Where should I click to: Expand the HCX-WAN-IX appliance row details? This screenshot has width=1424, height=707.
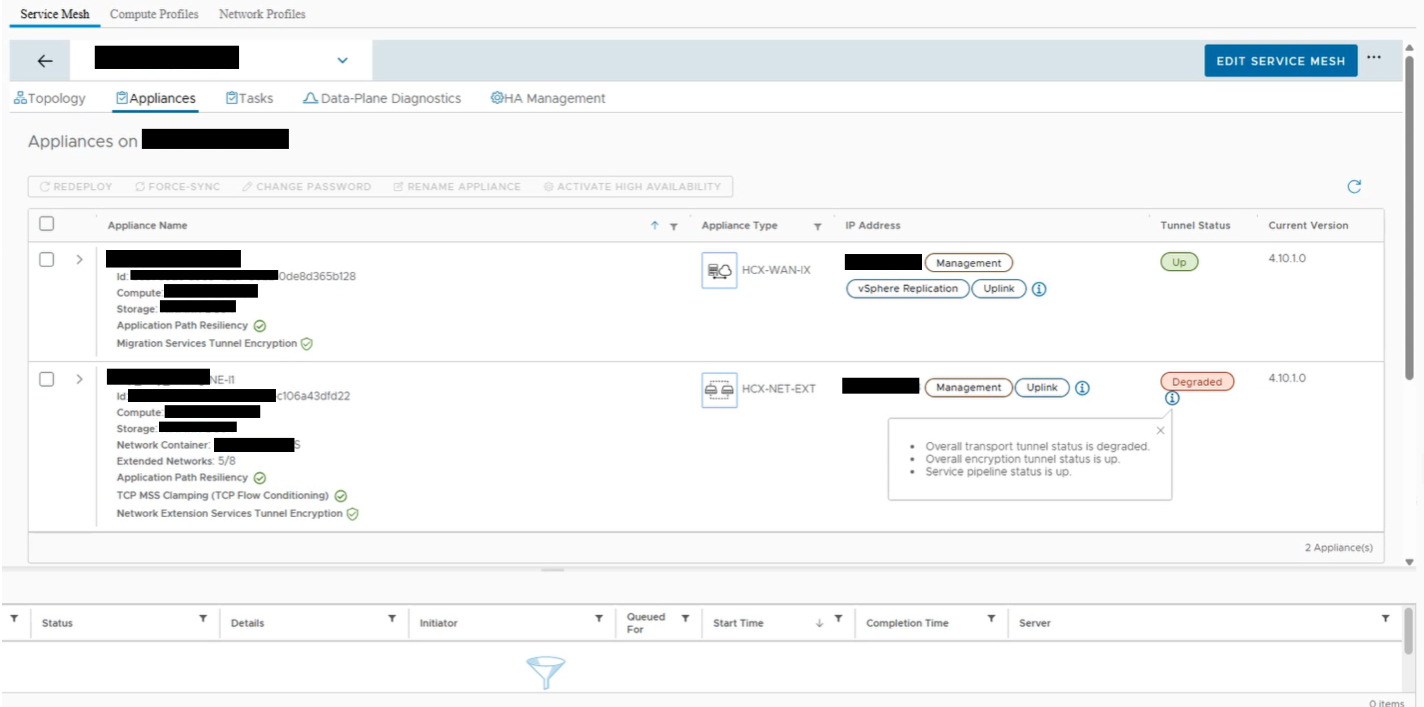pyautogui.click(x=79, y=260)
